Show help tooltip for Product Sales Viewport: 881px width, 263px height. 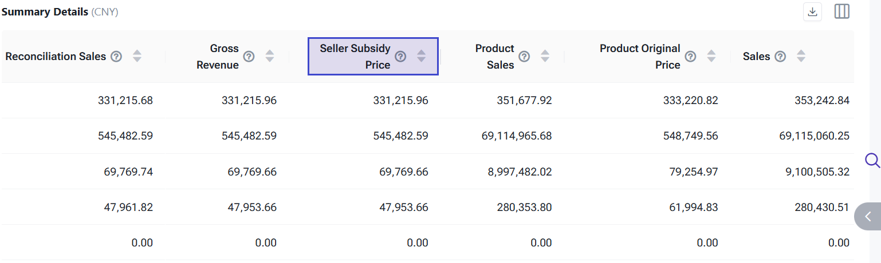coord(524,56)
